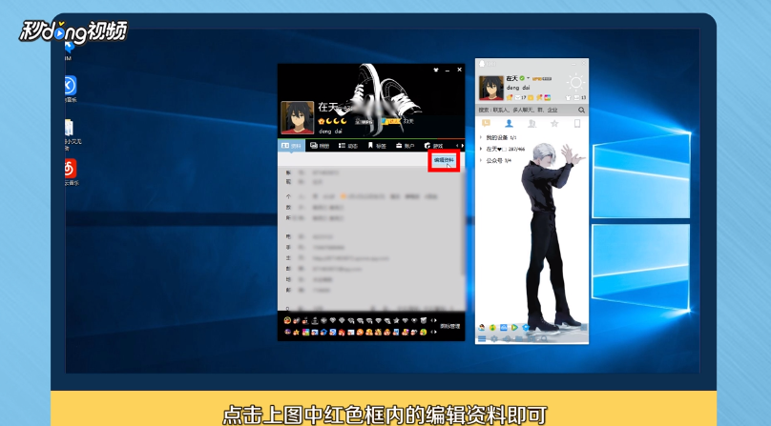Open the settings gear icon in main panel

[x=494, y=339]
